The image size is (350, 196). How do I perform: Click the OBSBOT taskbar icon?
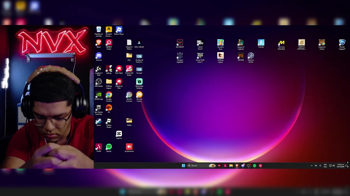tap(260, 166)
